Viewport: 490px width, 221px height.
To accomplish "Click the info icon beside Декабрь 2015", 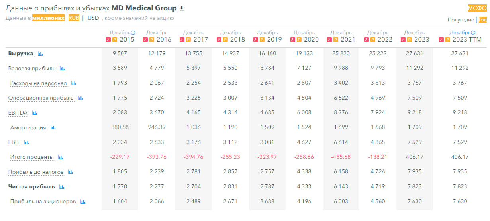I will (x=133, y=33).
